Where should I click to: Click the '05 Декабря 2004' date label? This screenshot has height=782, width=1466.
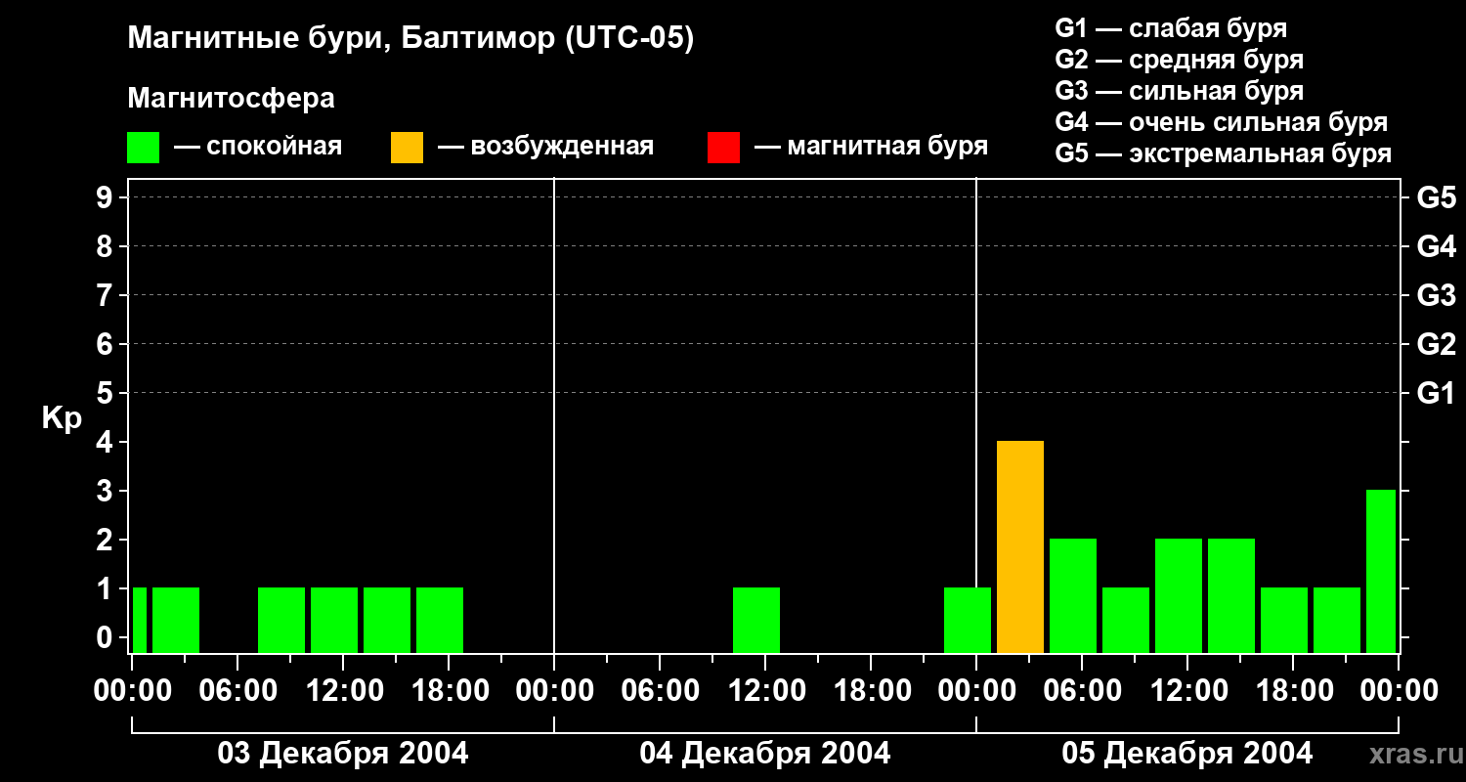point(1187,754)
